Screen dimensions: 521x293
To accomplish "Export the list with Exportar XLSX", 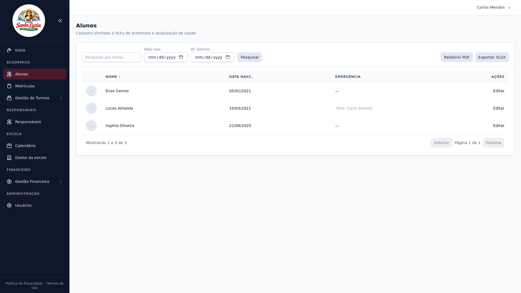I will 492,57.
